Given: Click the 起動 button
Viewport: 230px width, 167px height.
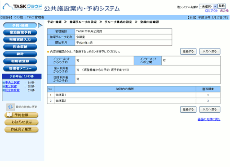Looking at the screenshot, I should point(221,6).
